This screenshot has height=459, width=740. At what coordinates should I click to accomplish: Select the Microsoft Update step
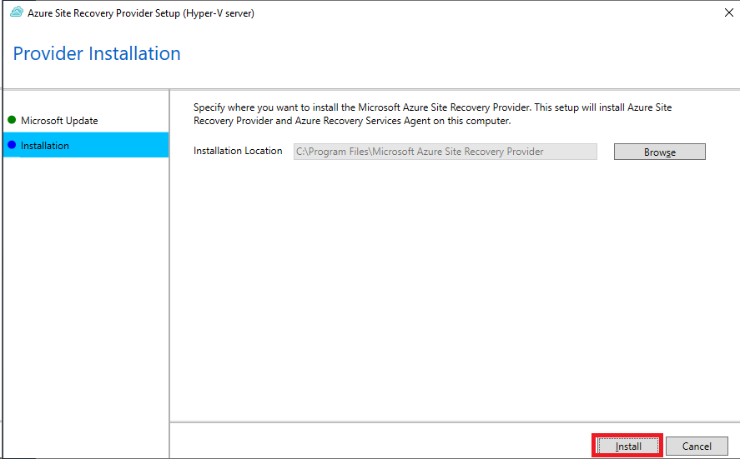coord(59,121)
